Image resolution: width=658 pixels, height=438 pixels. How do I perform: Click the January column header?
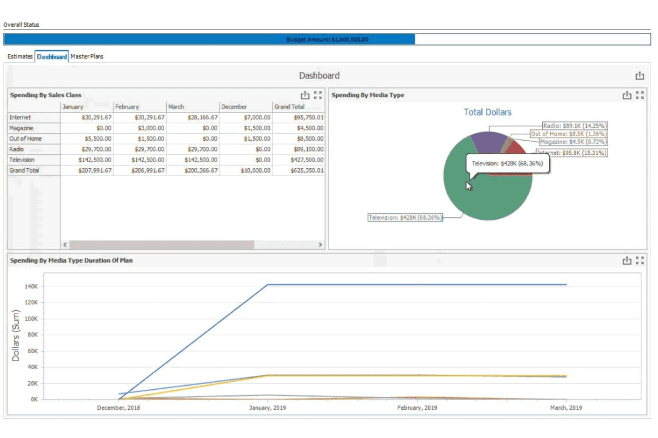tap(87, 107)
